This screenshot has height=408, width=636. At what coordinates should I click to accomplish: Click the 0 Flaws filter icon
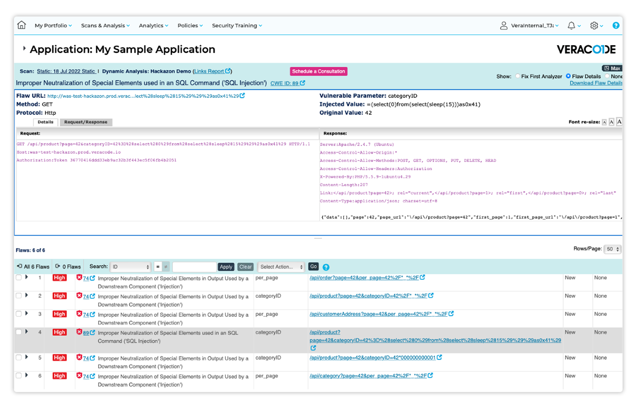(58, 267)
